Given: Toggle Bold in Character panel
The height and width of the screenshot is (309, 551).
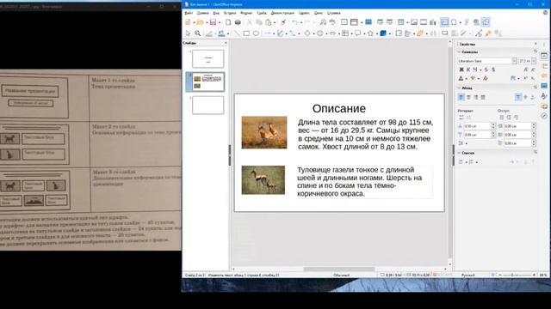Looking at the screenshot, I should pyautogui.click(x=461, y=70).
